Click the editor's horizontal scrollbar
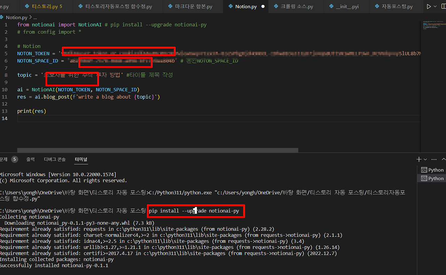This screenshot has width=446, height=275. tap(149, 150)
